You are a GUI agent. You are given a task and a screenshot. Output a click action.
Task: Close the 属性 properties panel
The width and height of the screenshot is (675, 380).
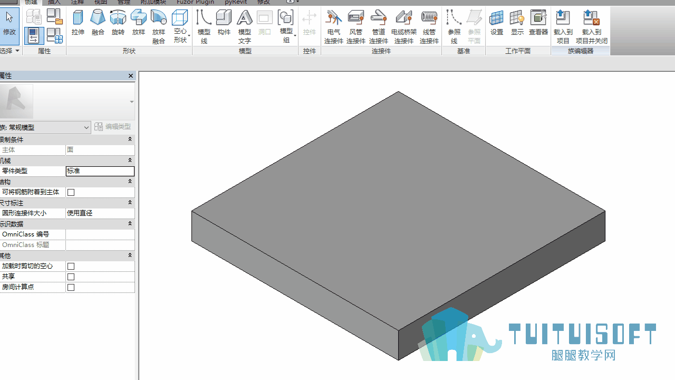coord(131,76)
